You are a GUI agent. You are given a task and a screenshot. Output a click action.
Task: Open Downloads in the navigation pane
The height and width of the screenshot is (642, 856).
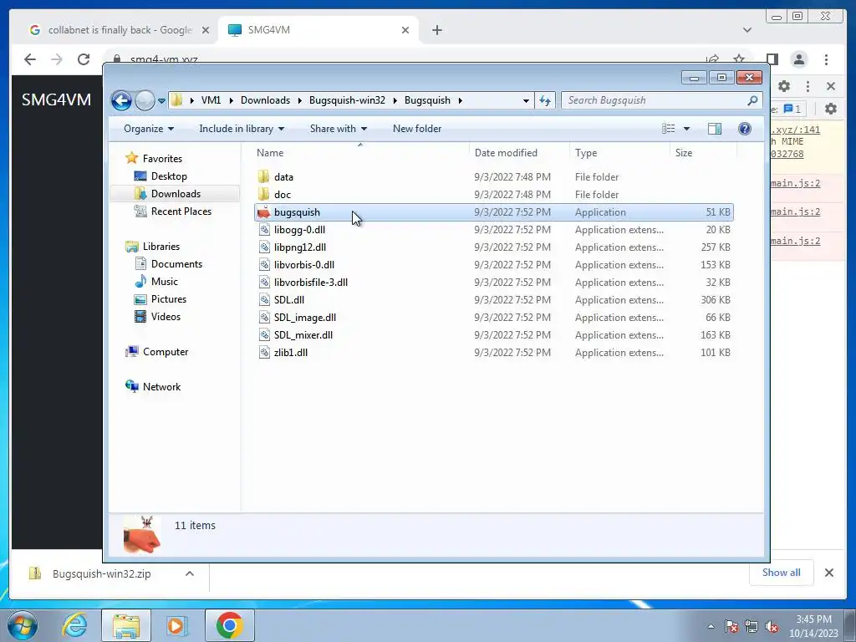(x=176, y=194)
